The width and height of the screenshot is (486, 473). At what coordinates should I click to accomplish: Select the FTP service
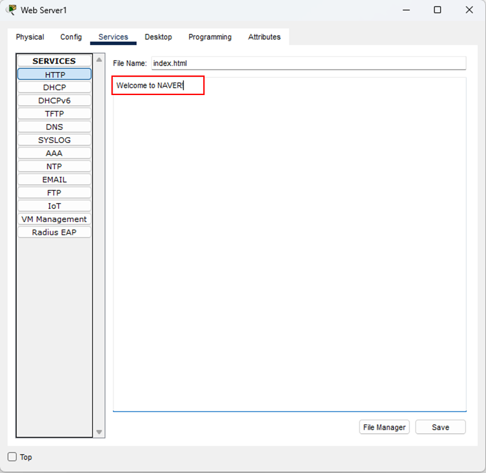click(x=55, y=193)
